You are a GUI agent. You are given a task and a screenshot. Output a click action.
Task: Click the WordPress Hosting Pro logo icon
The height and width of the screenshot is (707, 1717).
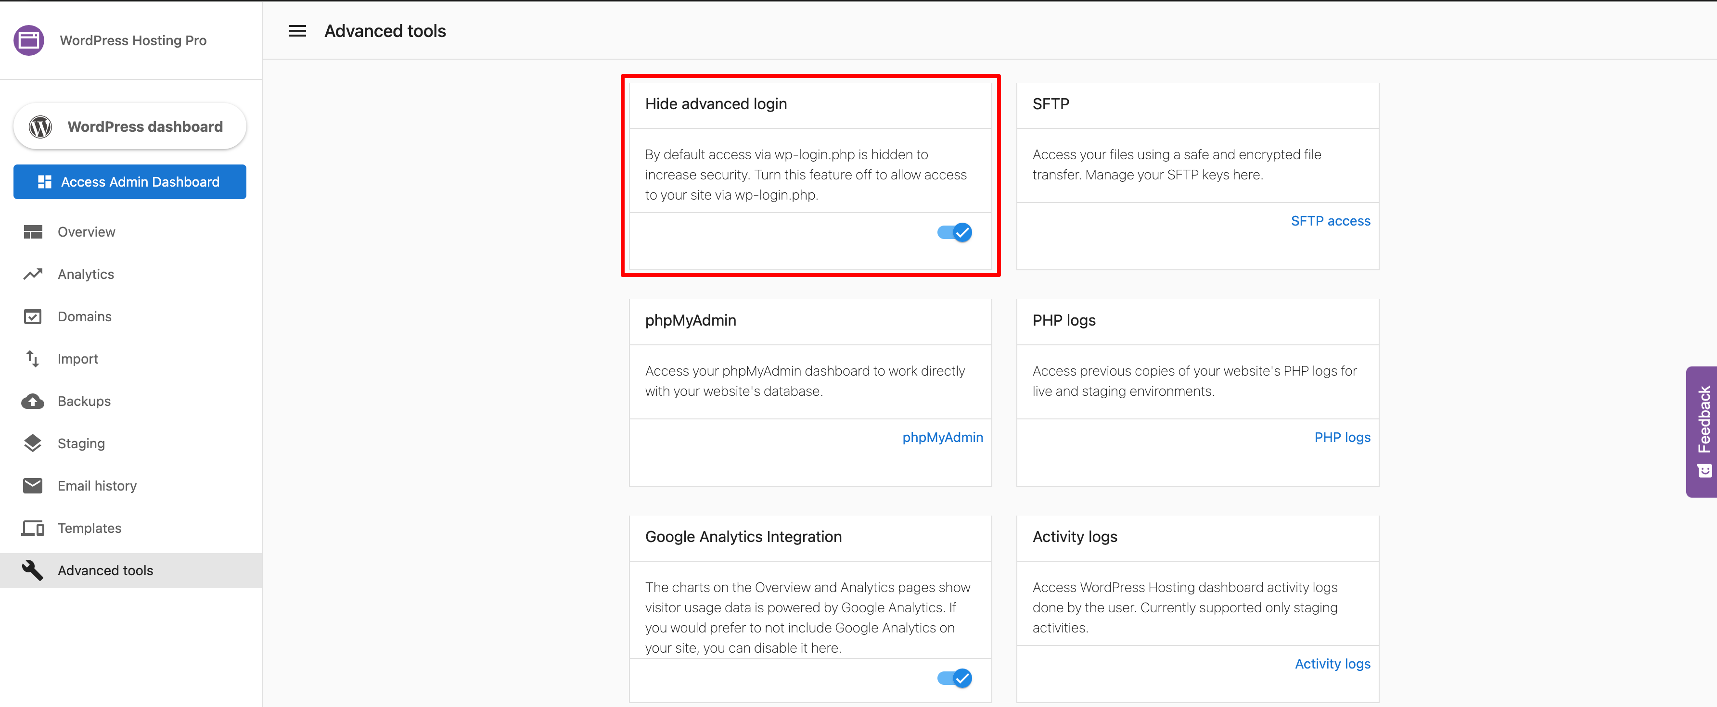29,40
